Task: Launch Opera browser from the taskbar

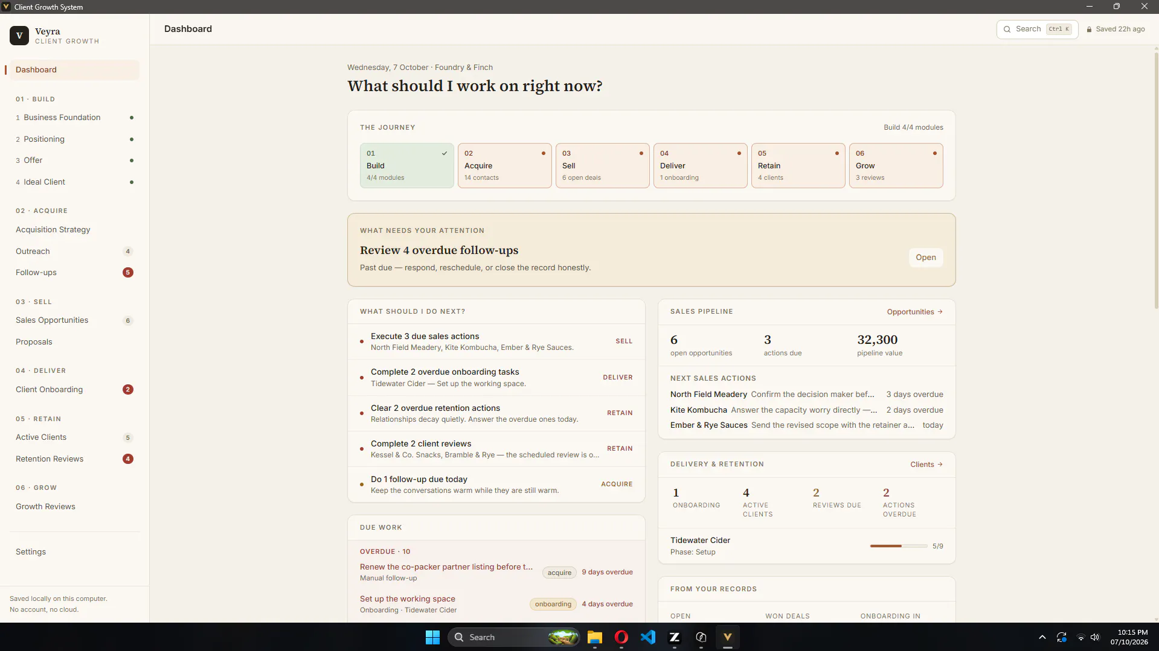Action: click(621, 637)
